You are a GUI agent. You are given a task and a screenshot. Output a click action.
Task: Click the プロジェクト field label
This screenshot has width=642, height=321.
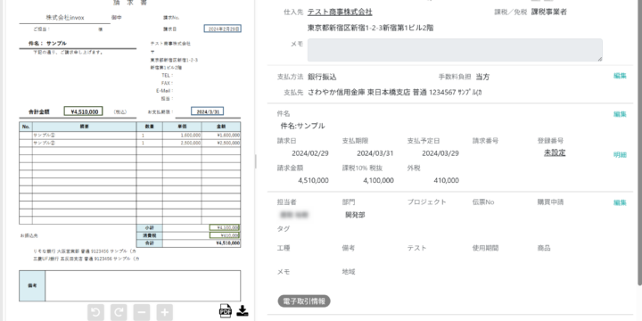point(426,202)
